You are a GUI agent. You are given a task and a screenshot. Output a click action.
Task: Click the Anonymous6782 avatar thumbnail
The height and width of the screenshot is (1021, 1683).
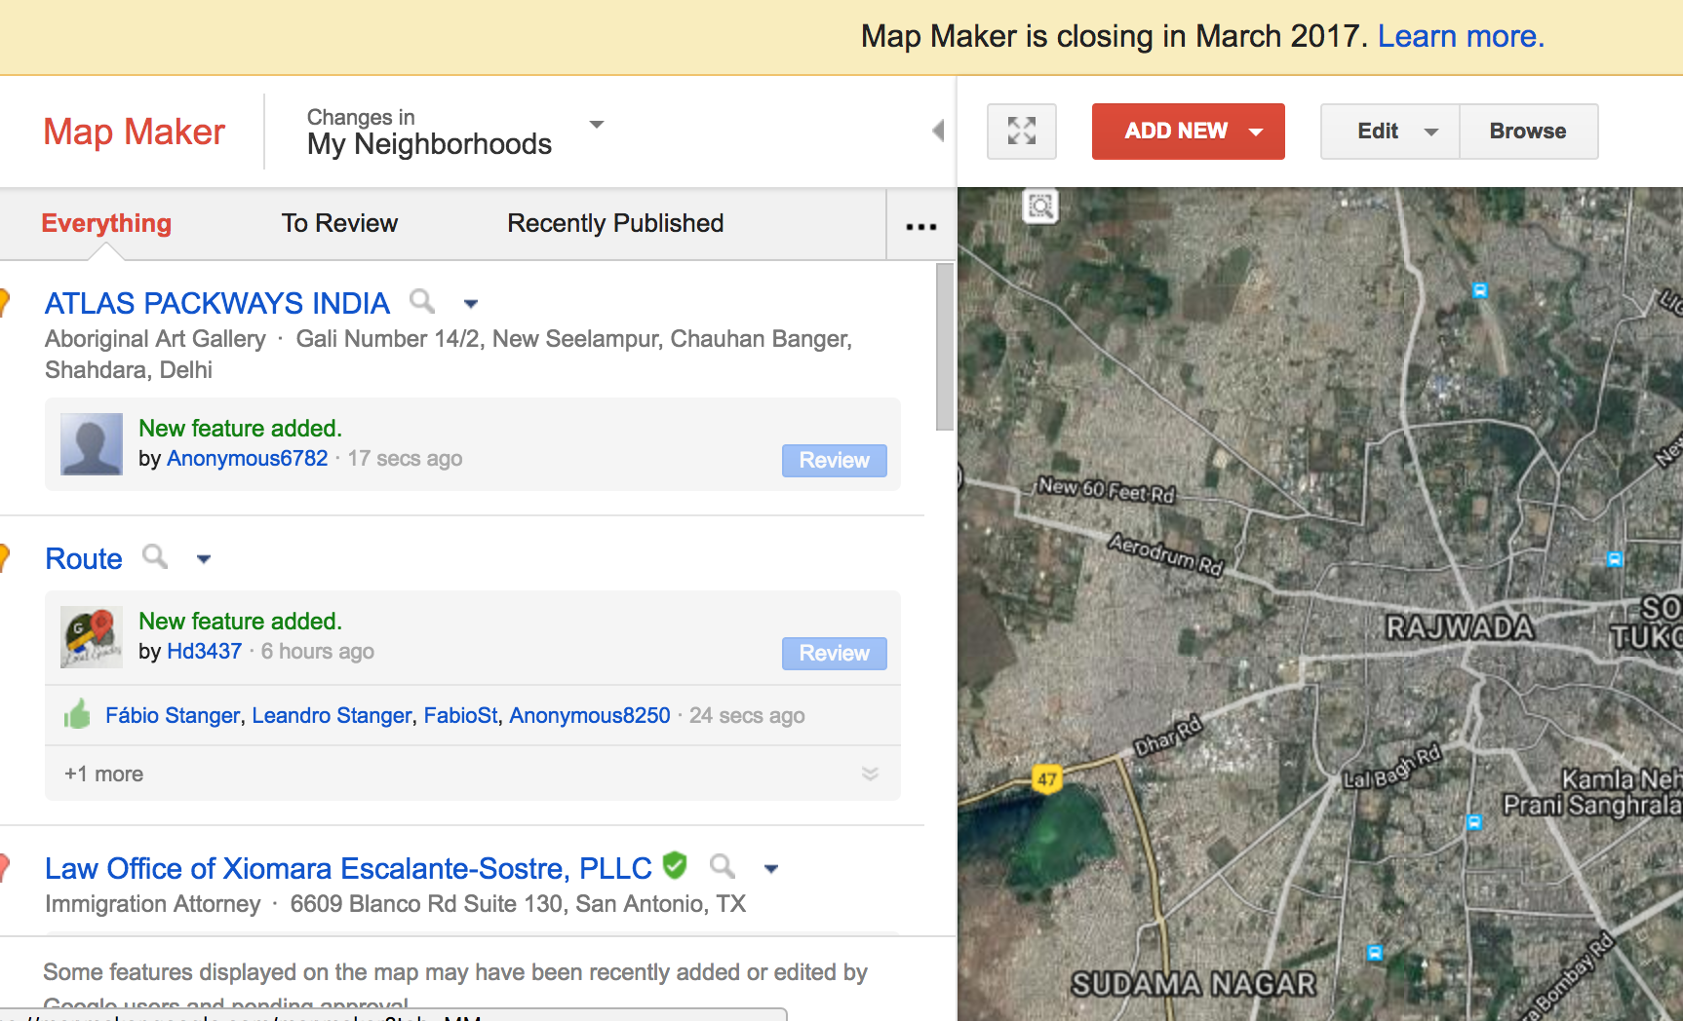pos(92,444)
